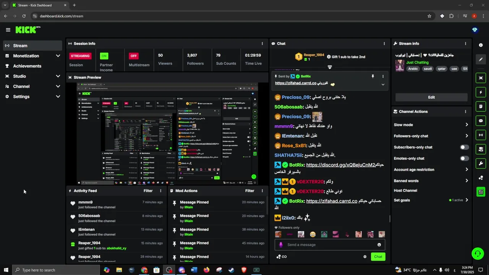
Task: Open the hamburger navigation menu
Action: click(x=8, y=30)
